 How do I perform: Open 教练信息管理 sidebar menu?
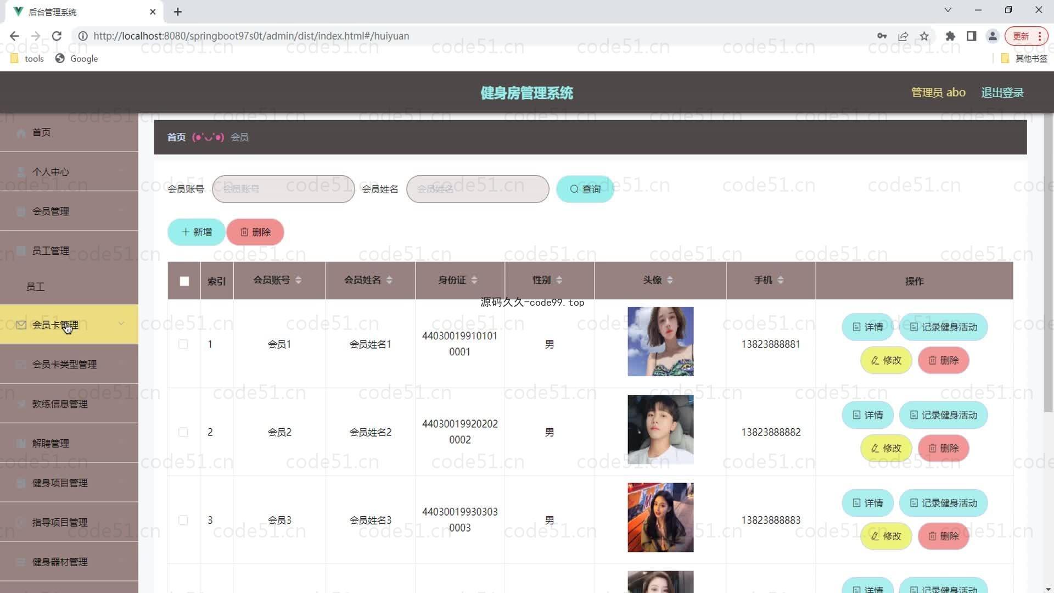tap(69, 404)
